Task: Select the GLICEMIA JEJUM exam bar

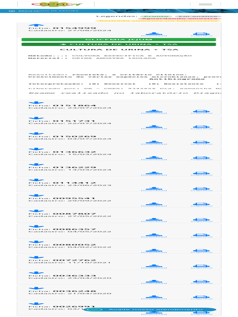Action: (x=119, y=39)
